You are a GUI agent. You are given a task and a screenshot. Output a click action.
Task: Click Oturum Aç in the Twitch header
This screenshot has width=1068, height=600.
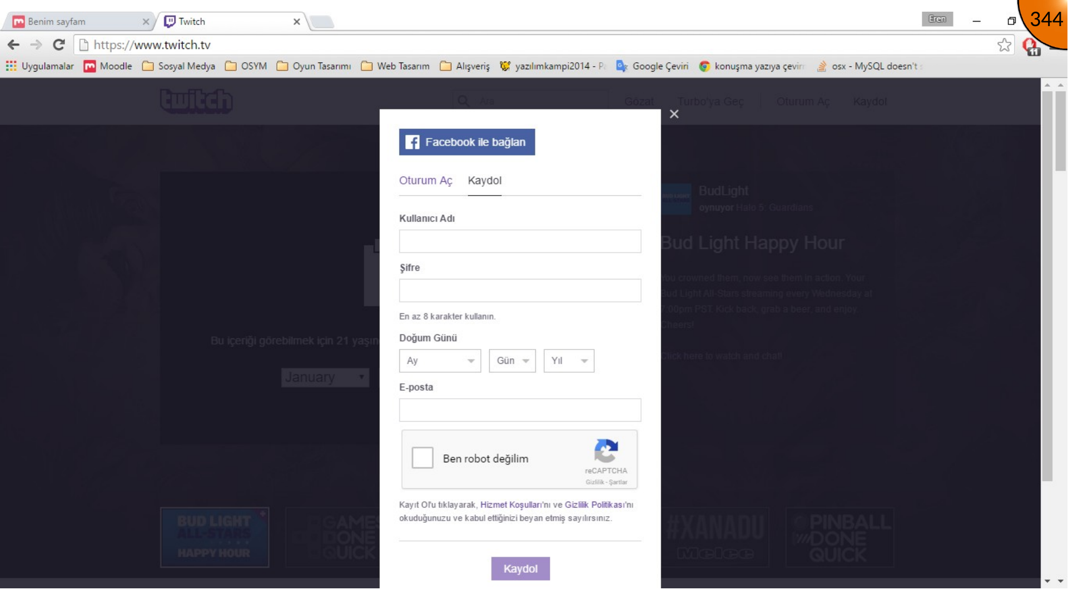click(803, 102)
